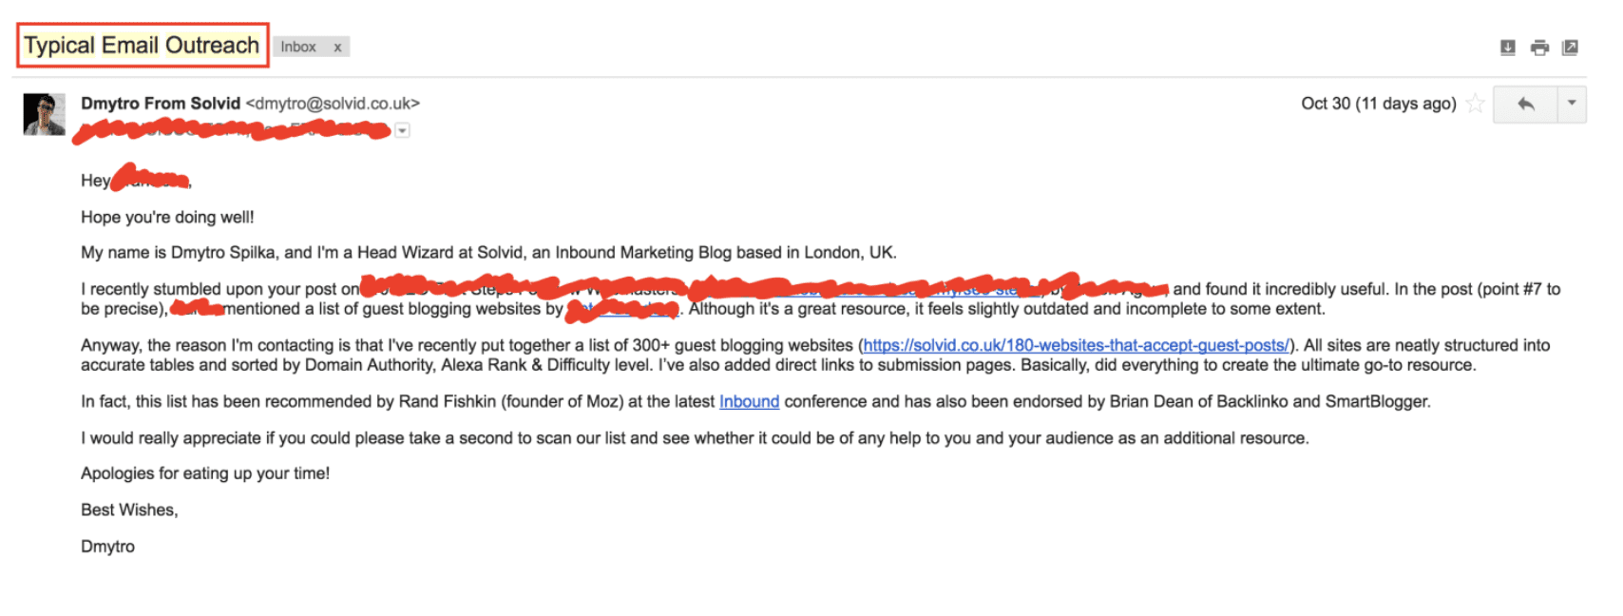This screenshot has height=616, width=1623.
Task: Click the dmytro@solvid.co.uk email address
Action: coord(333,104)
